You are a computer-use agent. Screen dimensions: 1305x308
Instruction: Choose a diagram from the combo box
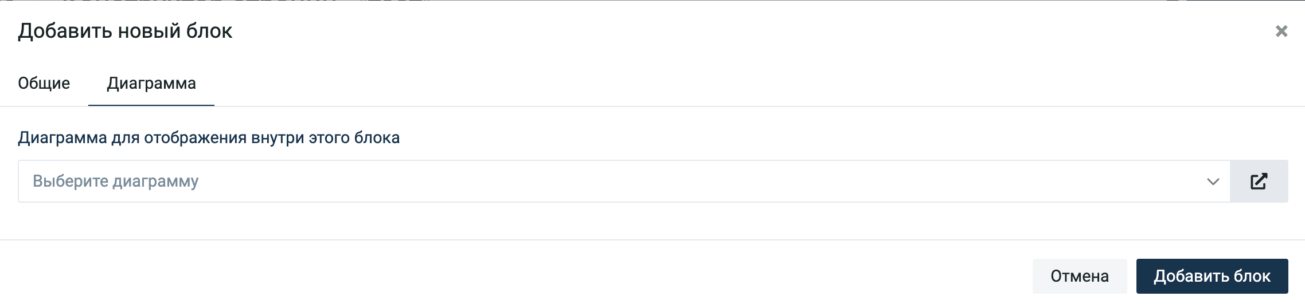pos(624,181)
